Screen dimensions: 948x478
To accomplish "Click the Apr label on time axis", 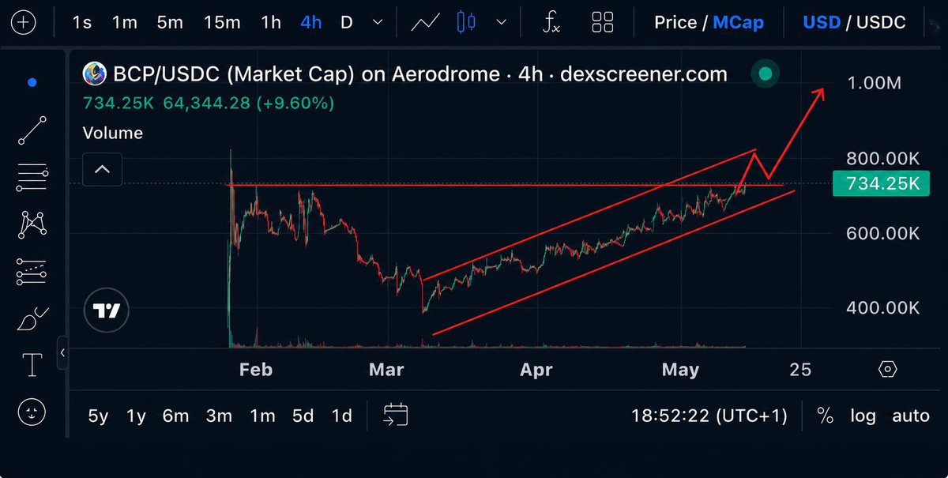I will (536, 370).
